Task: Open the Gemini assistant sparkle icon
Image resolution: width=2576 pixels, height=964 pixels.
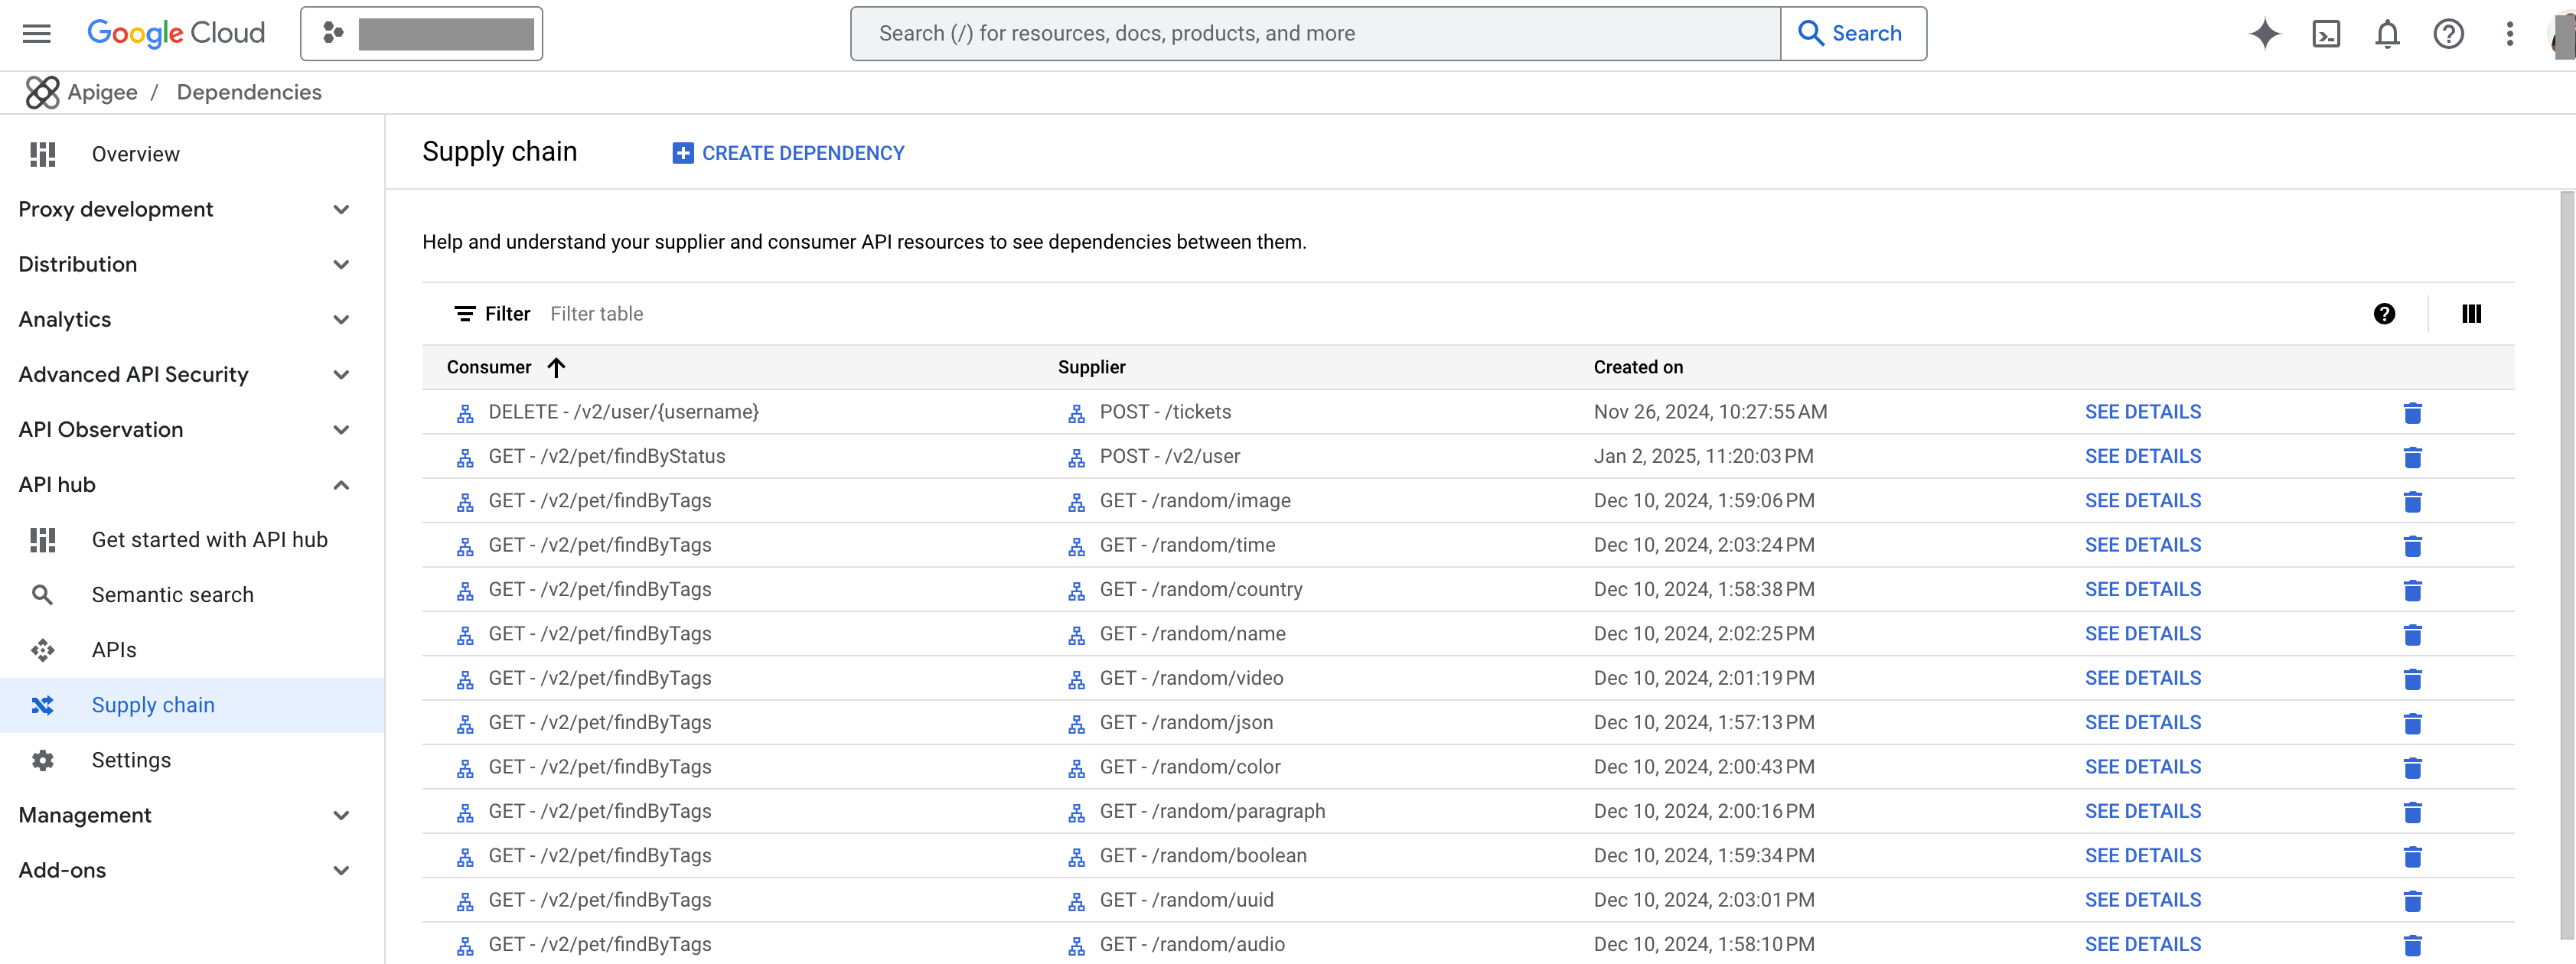Action: pos(2265,33)
